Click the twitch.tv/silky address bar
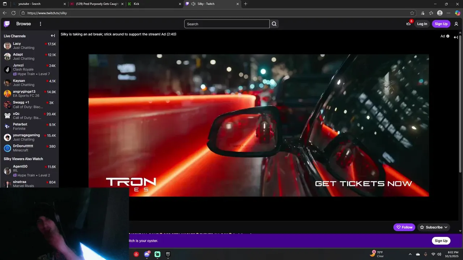The width and height of the screenshot is (463, 260). pos(217,13)
